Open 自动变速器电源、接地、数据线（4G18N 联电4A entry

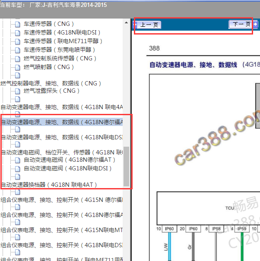[62, 107]
